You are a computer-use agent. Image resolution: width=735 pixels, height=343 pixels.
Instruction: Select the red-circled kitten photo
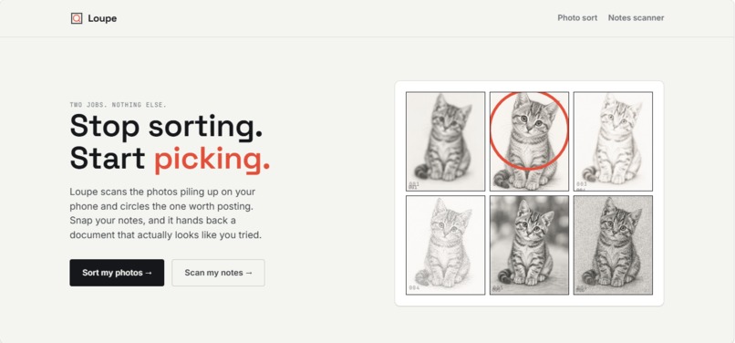pos(529,141)
